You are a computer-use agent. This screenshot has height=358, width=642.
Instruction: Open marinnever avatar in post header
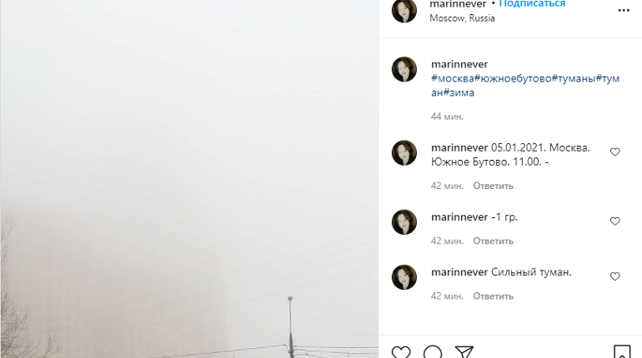(x=404, y=11)
